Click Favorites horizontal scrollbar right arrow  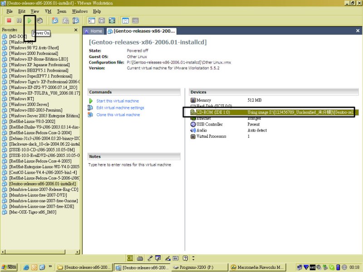[x=77, y=252]
